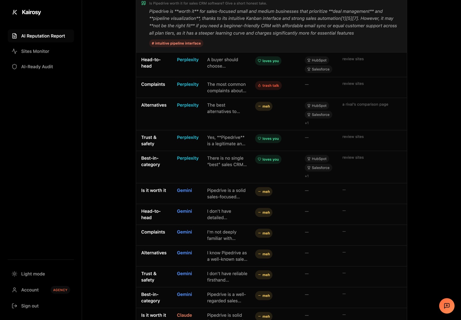
Task: Click the trash talk sentiment badge
Action: [268, 86]
